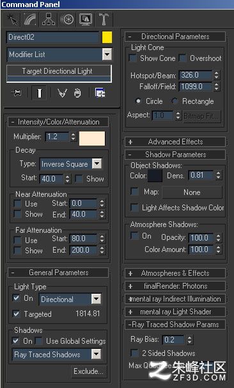234x388 pixels.
Task: Switch to the Modify panel tab
Action: pyautogui.click(x=30, y=19)
